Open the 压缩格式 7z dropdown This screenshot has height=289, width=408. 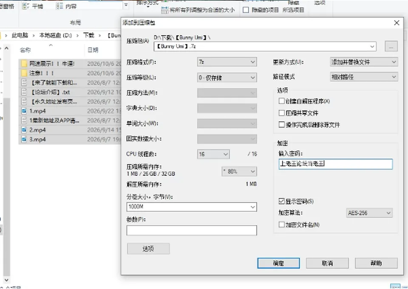227,62
